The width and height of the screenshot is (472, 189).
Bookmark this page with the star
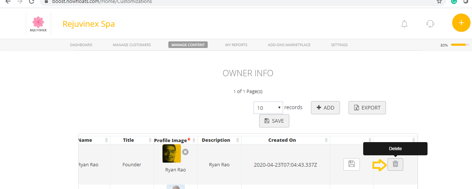[439, 1]
